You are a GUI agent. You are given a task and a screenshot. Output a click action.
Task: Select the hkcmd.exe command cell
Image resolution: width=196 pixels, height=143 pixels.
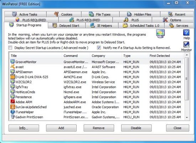tap(71, 92)
